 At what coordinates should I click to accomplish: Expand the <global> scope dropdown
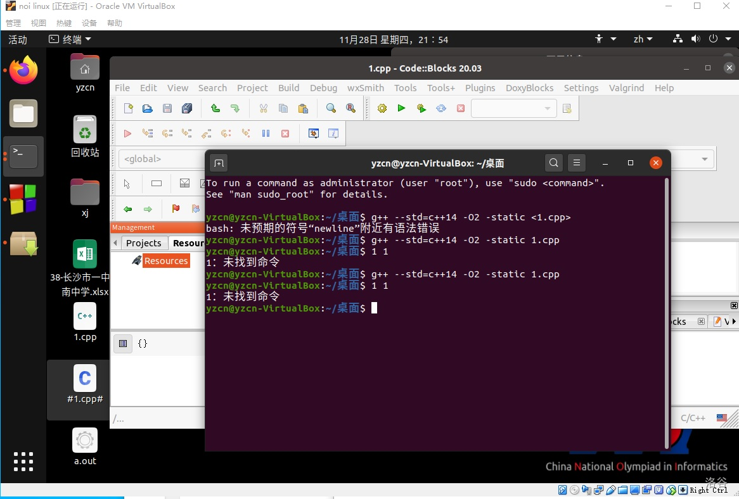pos(162,159)
